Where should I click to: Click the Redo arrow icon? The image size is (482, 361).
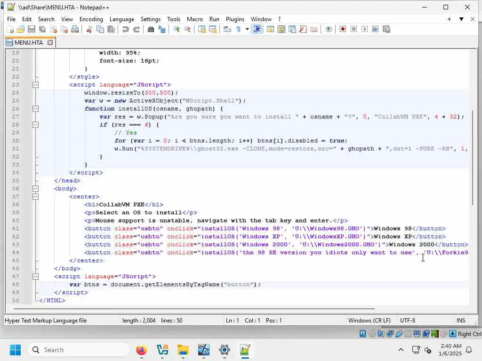pos(137,30)
